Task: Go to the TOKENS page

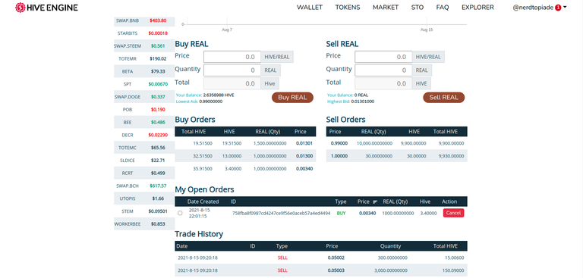Action: click(347, 8)
